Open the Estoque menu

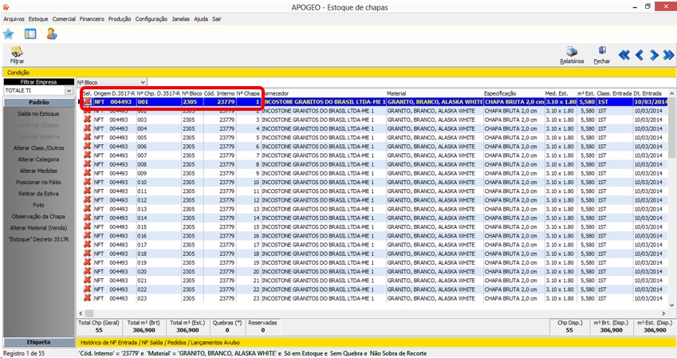coord(38,19)
